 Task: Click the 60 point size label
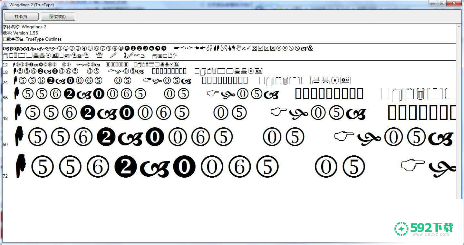coord(5,144)
